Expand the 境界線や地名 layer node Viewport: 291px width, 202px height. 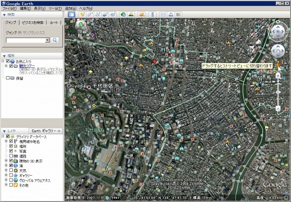(6, 141)
